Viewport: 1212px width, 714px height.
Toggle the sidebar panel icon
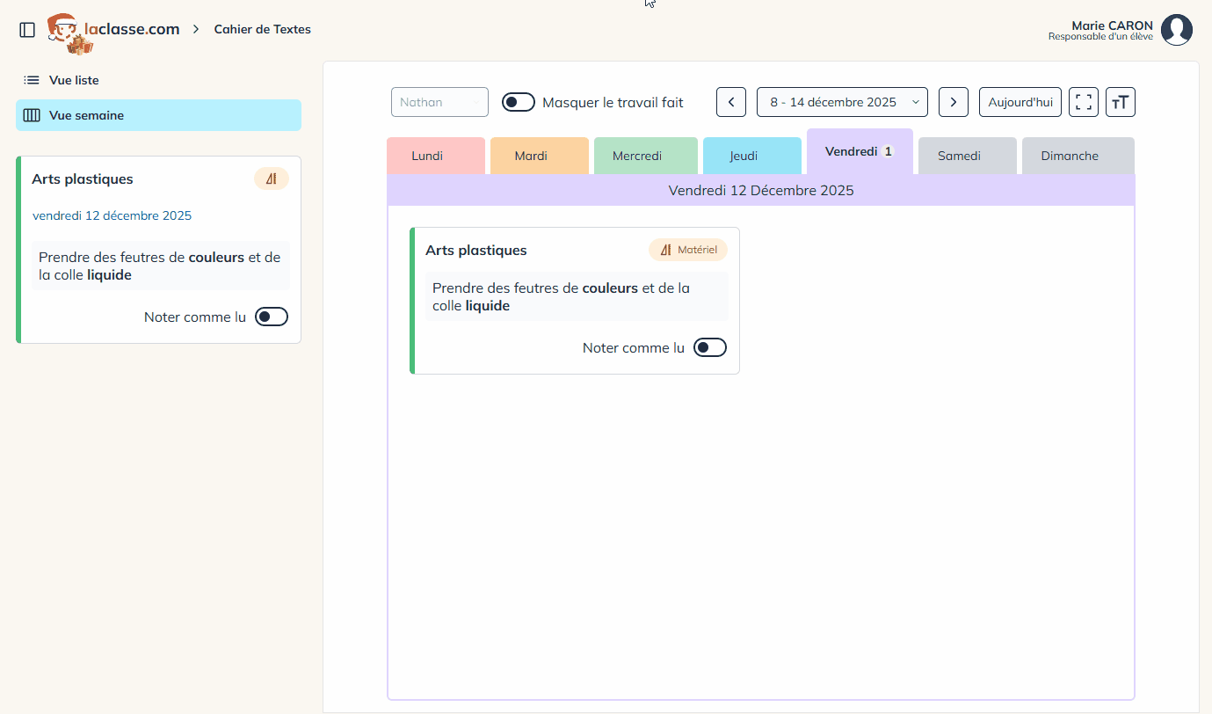27,30
